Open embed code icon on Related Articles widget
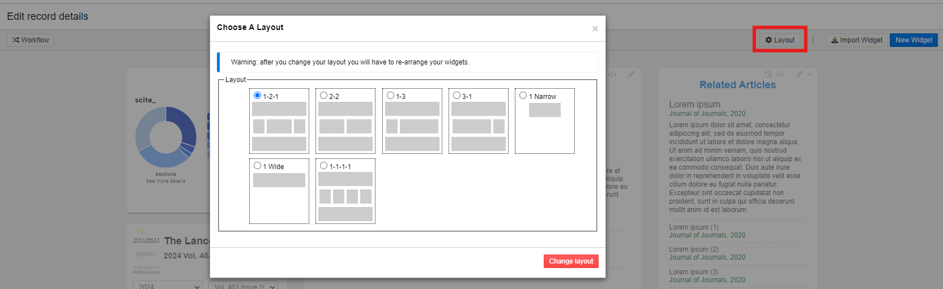The height and width of the screenshot is (289, 943). [780, 74]
